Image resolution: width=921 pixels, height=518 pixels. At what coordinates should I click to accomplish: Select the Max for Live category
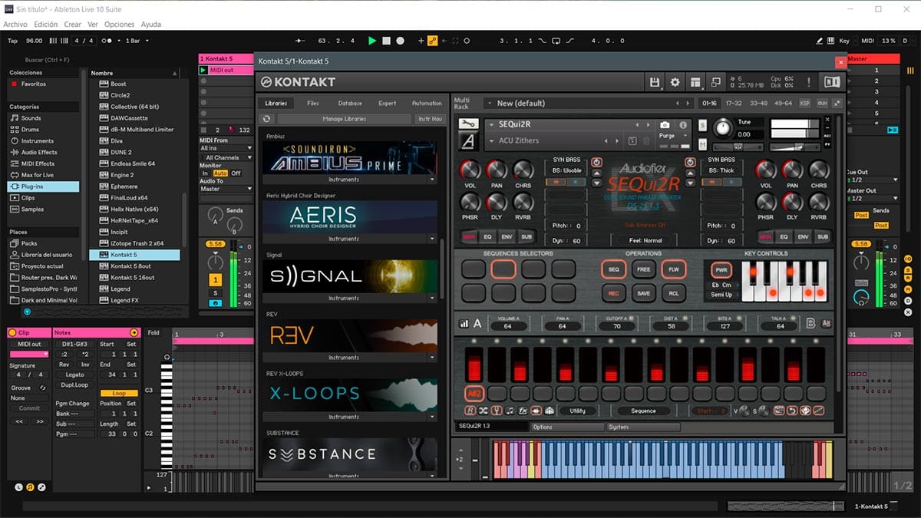[38, 175]
